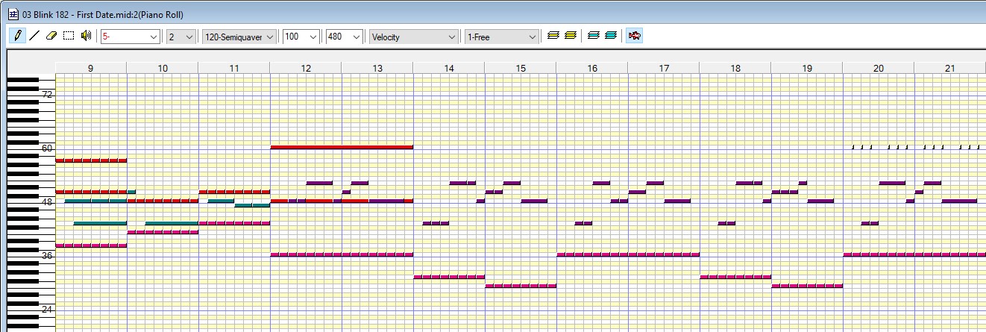Open the velocity dropdown showing 100

coord(301,37)
